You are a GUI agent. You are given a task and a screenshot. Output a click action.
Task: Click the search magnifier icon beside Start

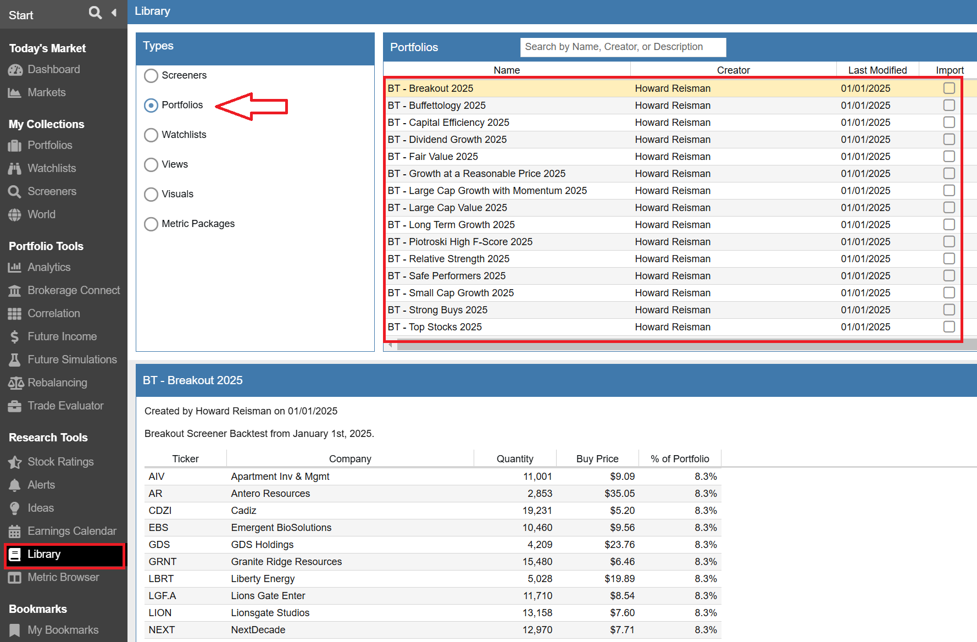[95, 13]
